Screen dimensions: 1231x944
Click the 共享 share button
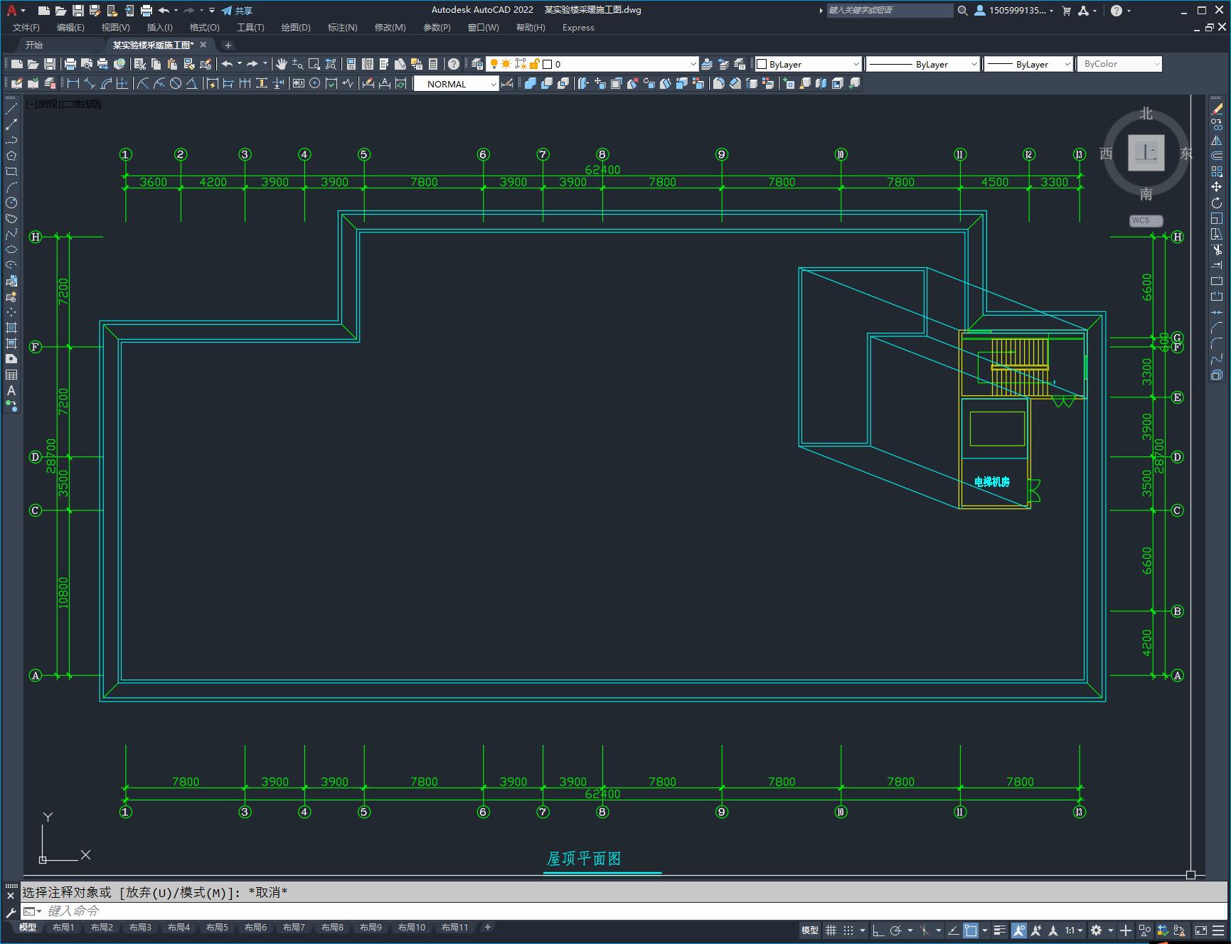click(x=237, y=11)
